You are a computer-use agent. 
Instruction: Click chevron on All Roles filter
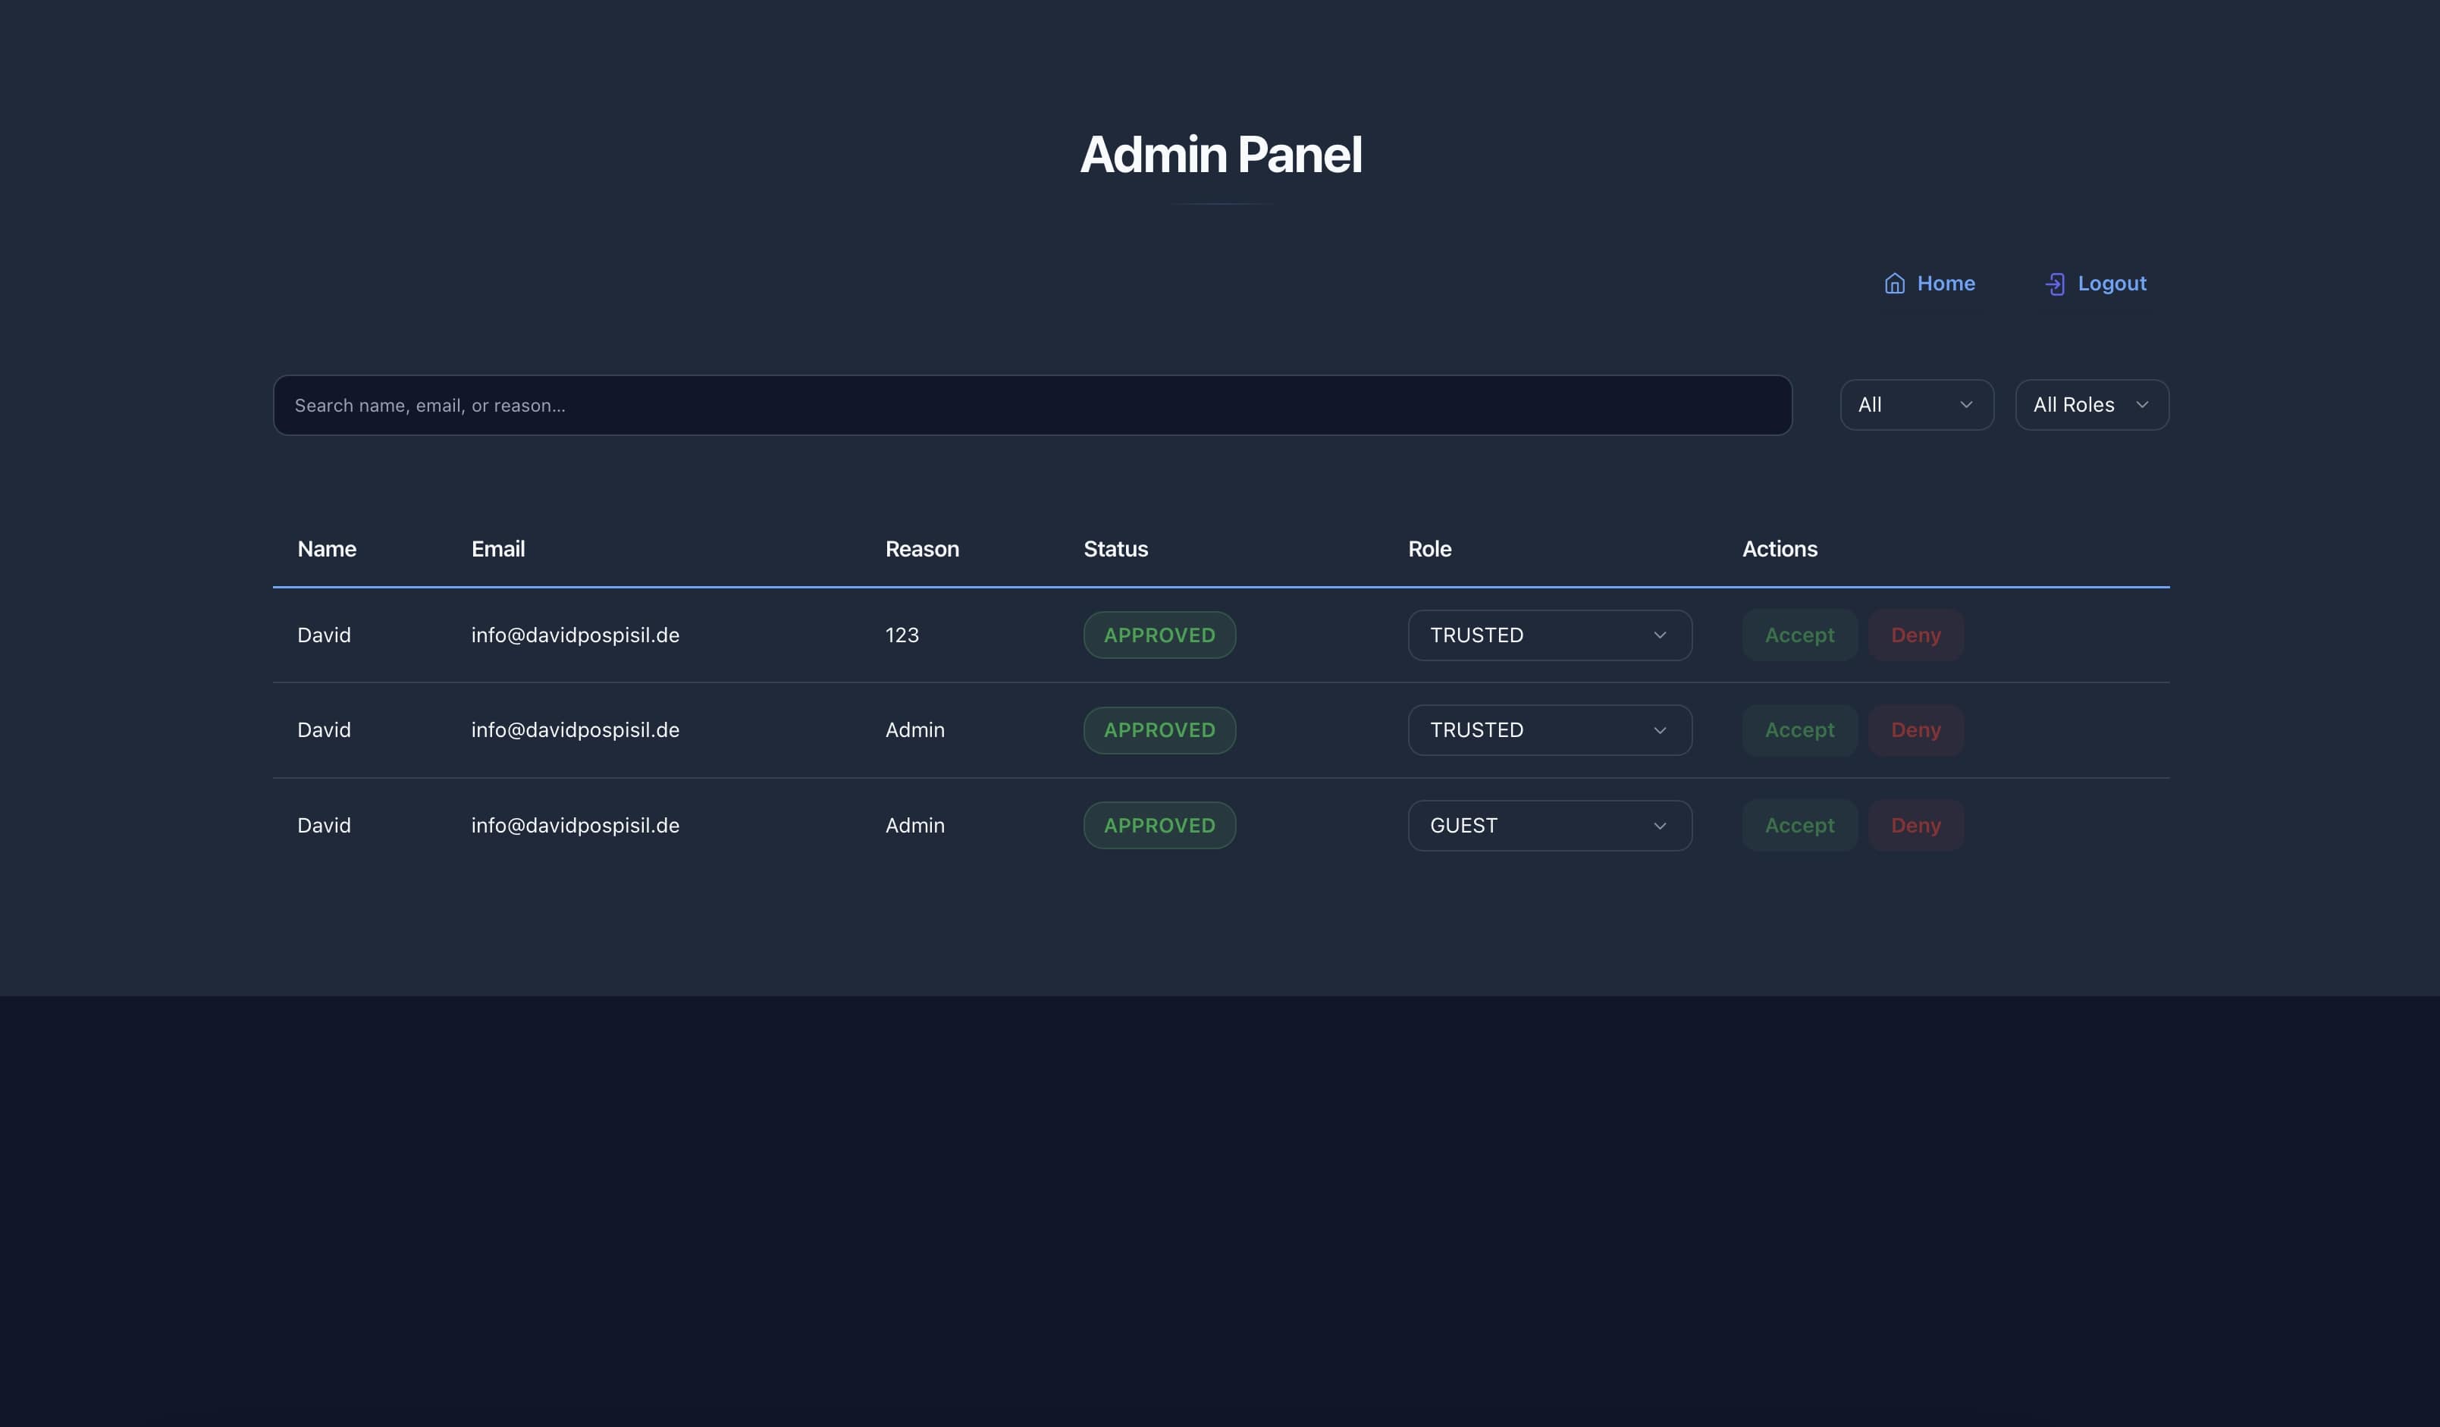click(2142, 405)
